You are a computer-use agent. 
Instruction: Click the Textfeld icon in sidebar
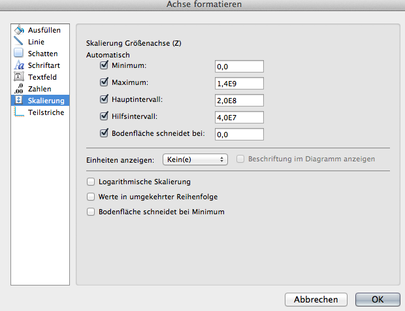click(19, 77)
